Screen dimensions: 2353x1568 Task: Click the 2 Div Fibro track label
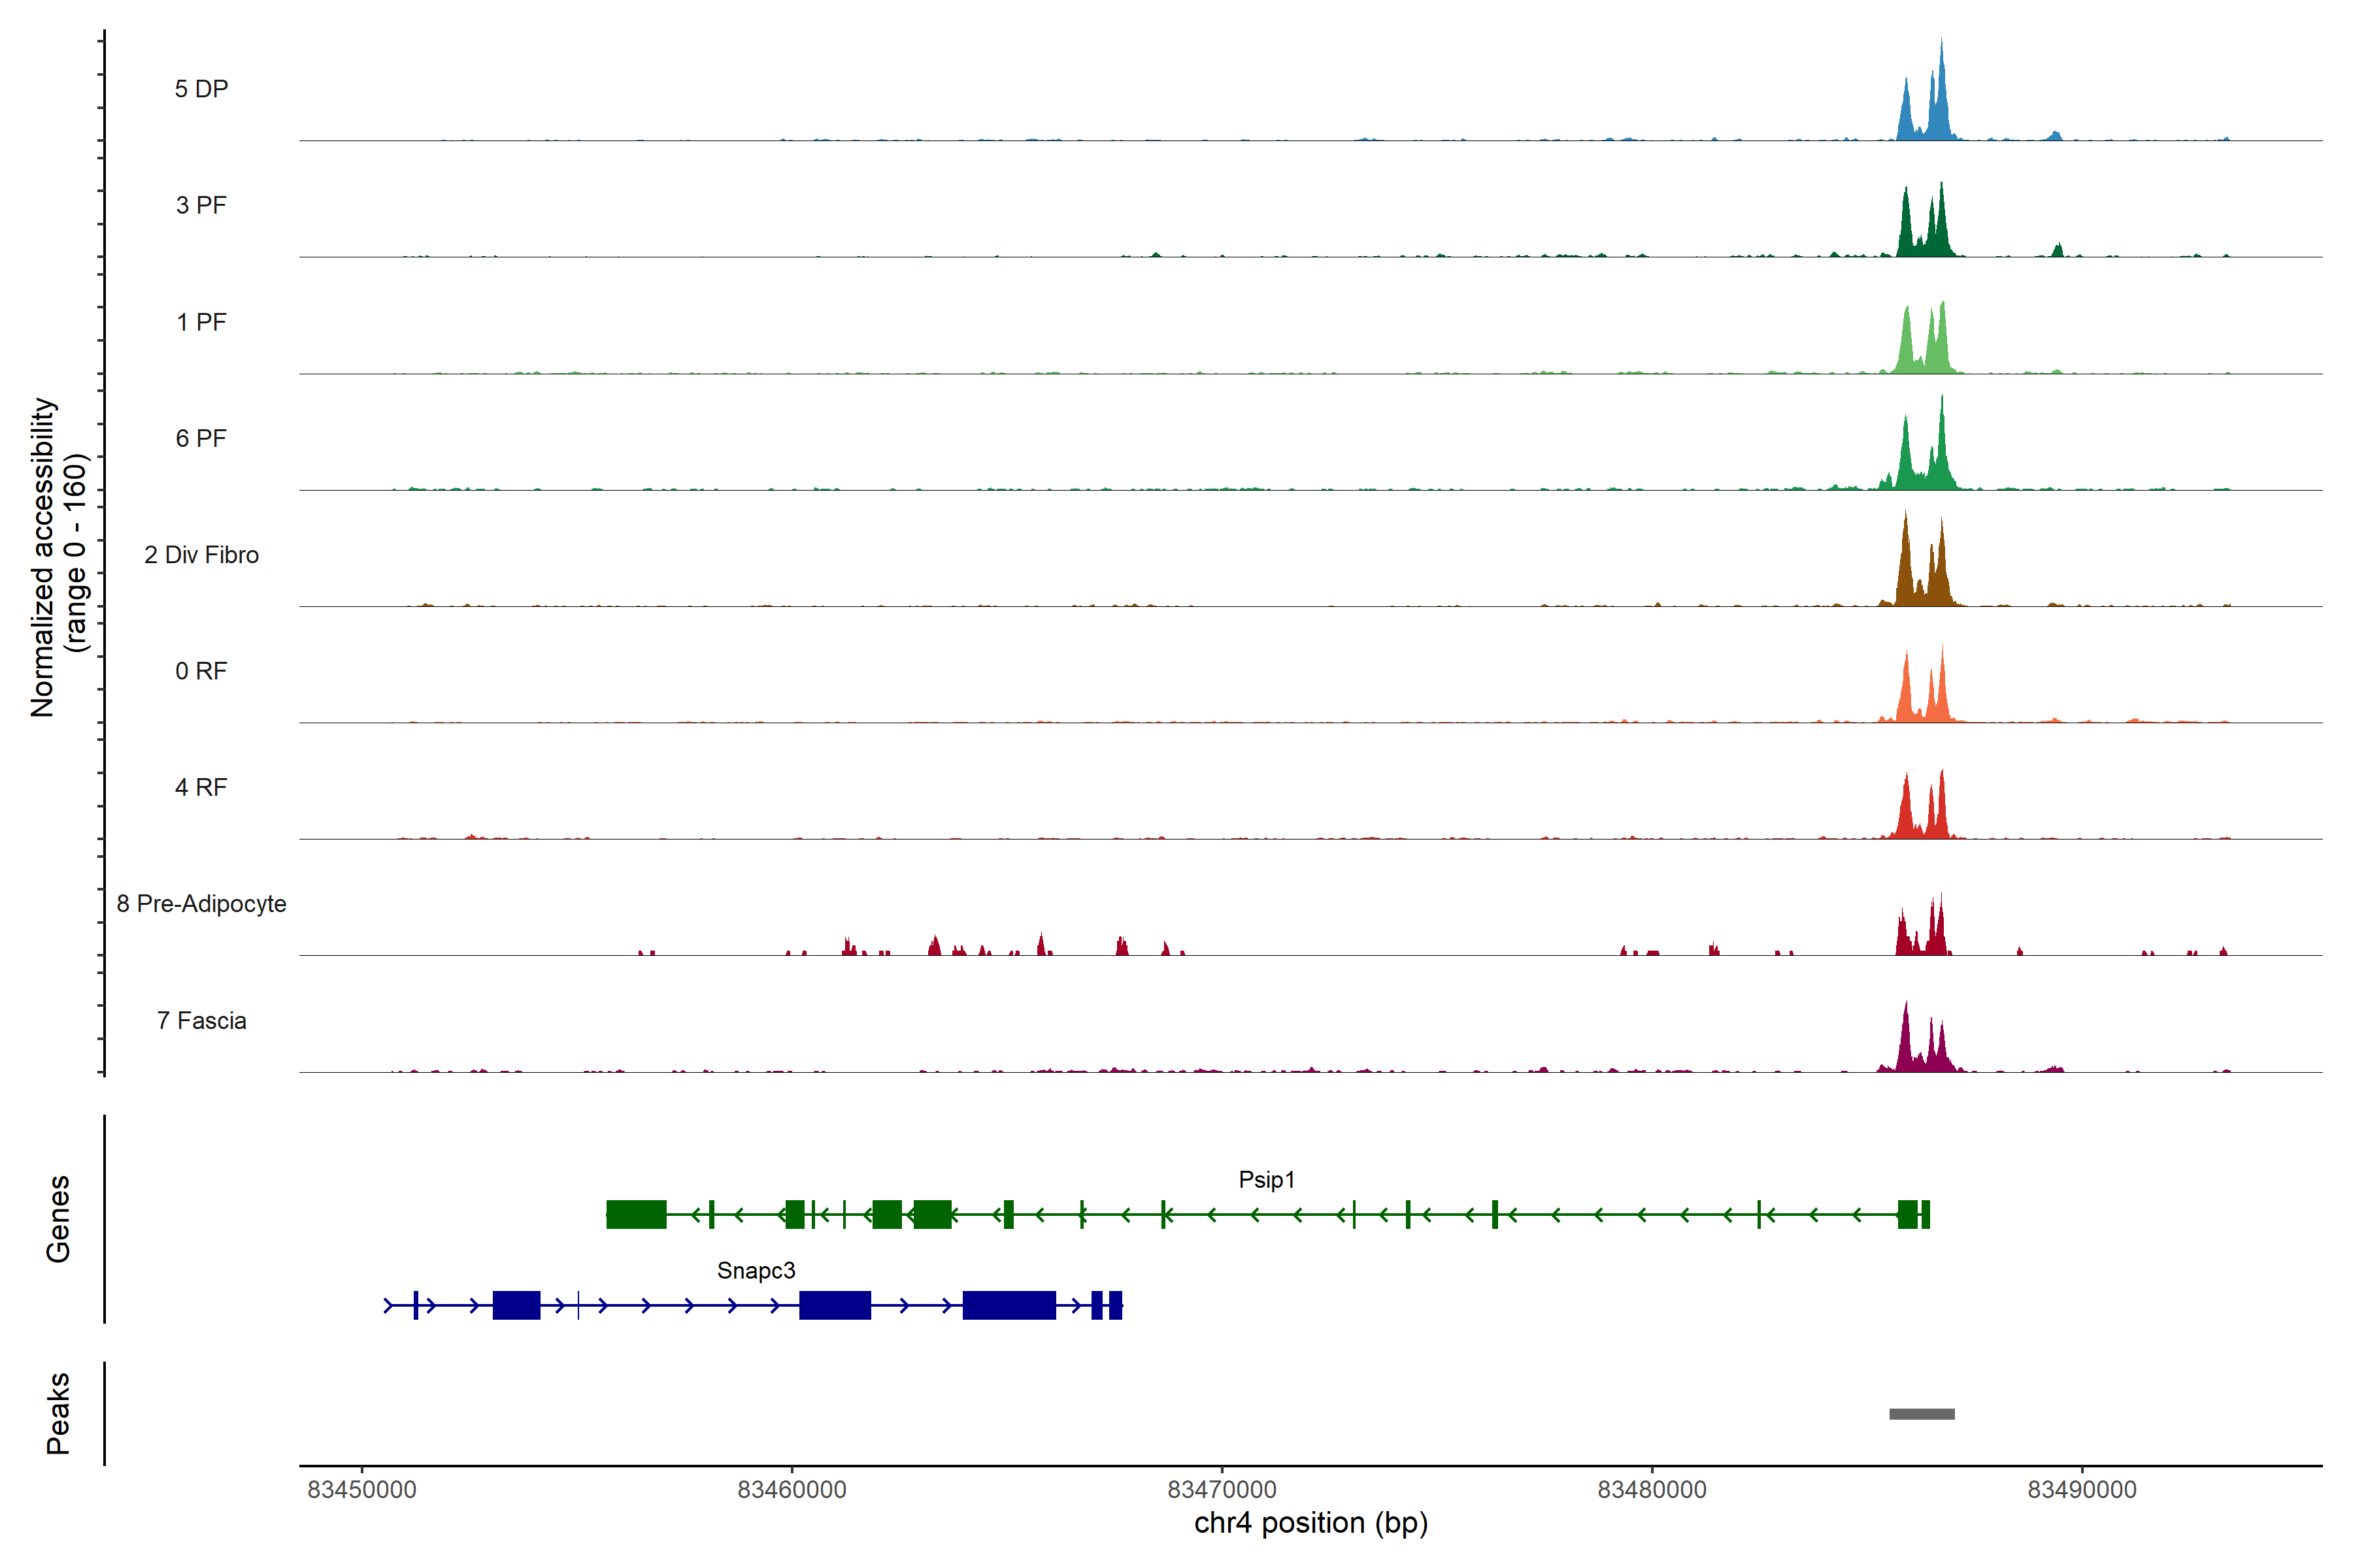201,555
